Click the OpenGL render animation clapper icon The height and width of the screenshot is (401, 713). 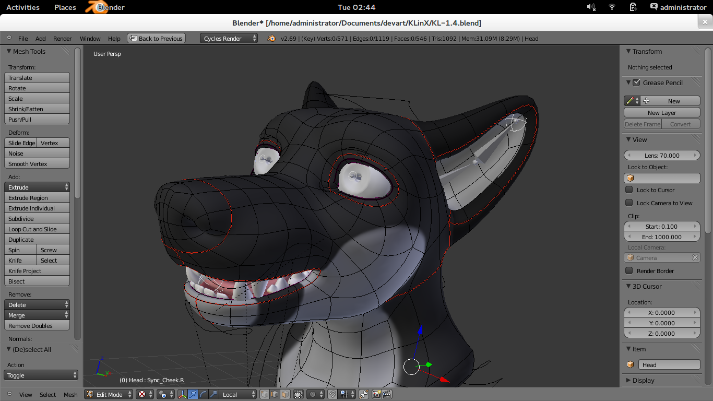387,394
